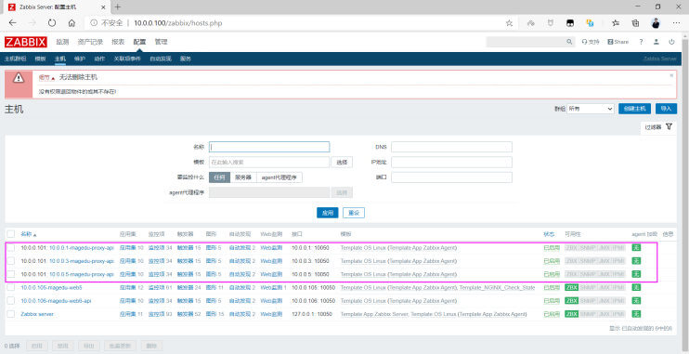The height and width of the screenshot is (354, 689).
Task: Toggle the 过滤器 filter funnel icon
Action: pyautogui.click(x=669, y=126)
